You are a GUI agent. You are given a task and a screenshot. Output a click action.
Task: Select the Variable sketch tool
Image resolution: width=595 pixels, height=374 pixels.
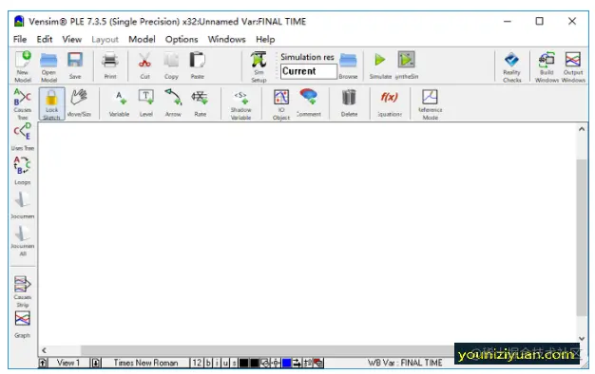pyautogui.click(x=119, y=103)
